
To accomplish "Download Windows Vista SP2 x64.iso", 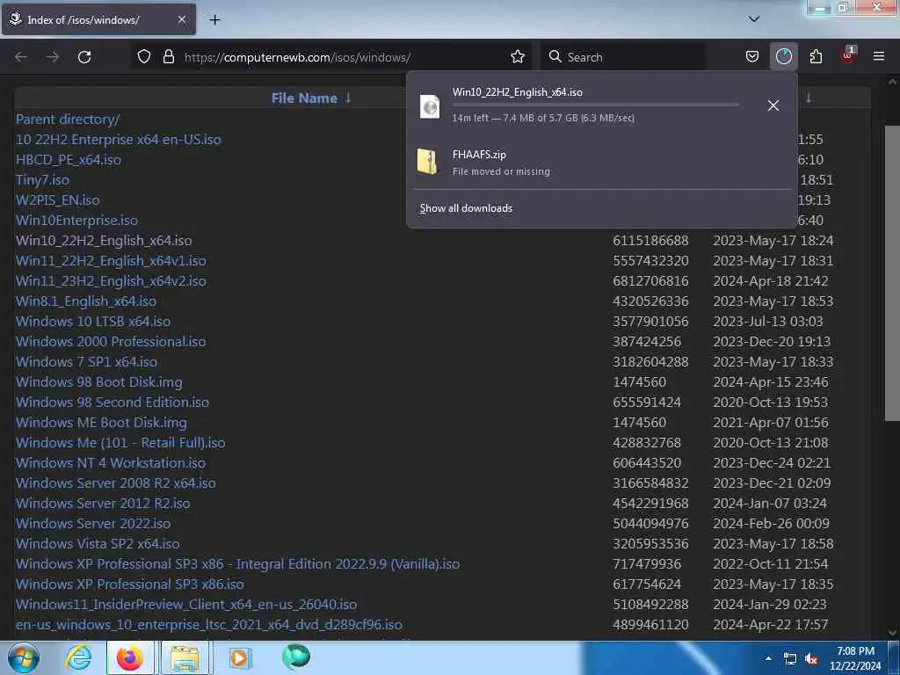I will point(98,543).
